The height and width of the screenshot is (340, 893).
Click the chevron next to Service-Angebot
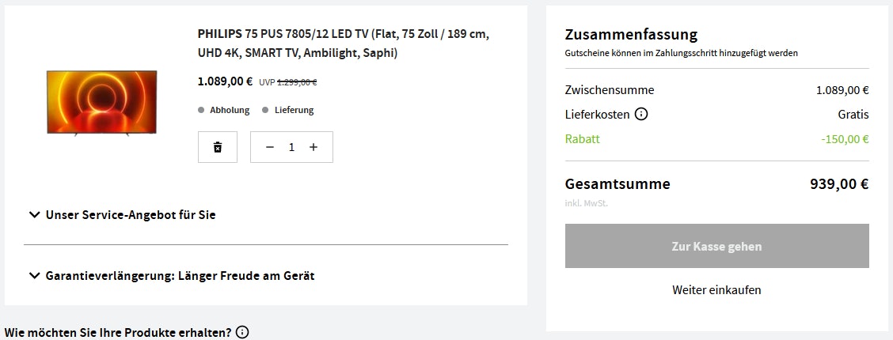point(34,214)
